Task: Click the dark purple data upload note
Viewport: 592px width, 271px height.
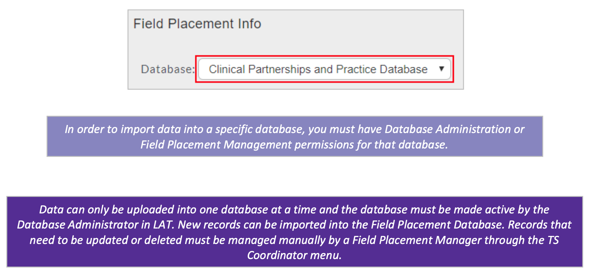Action: 295,232
